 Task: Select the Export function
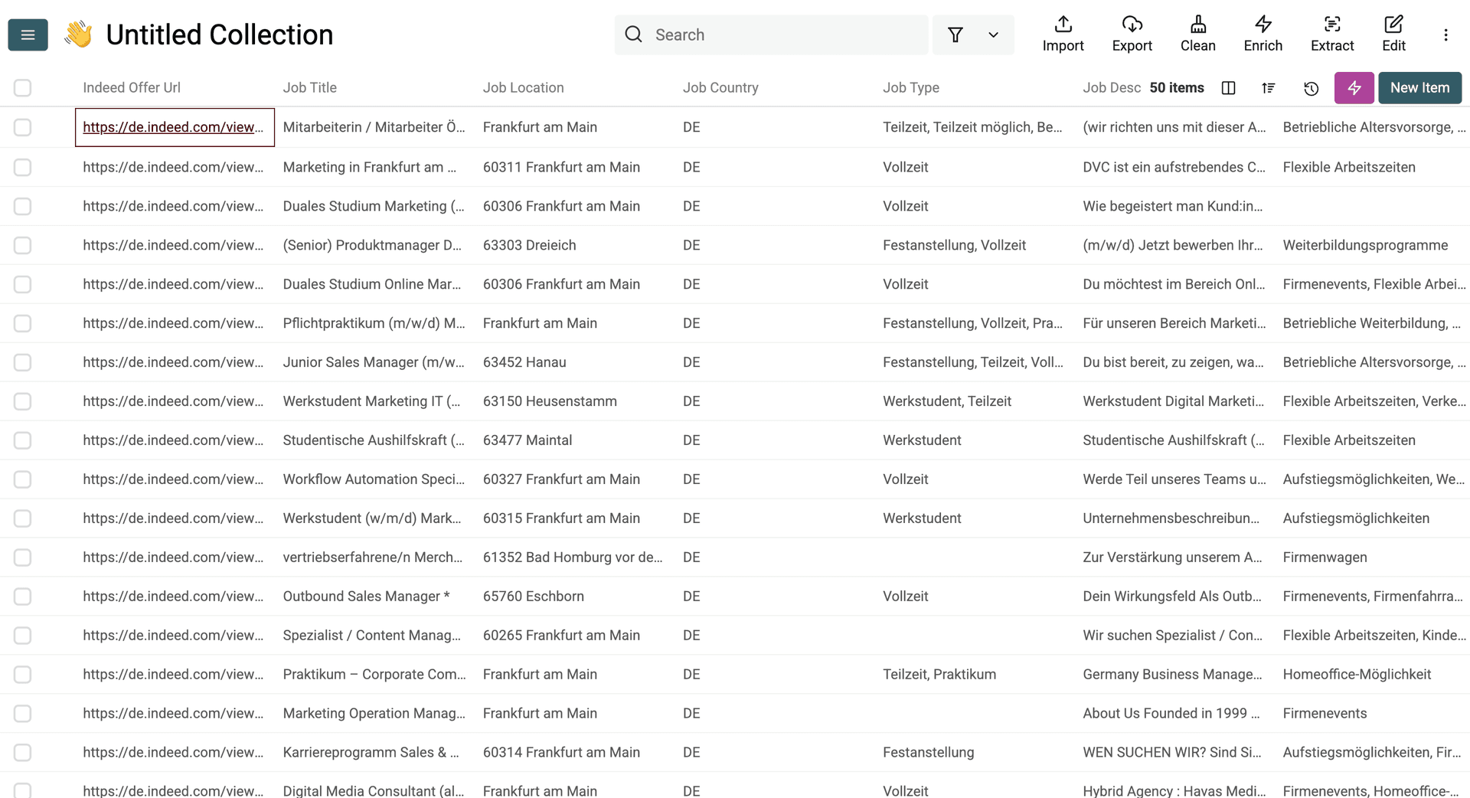tap(1132, 34)
